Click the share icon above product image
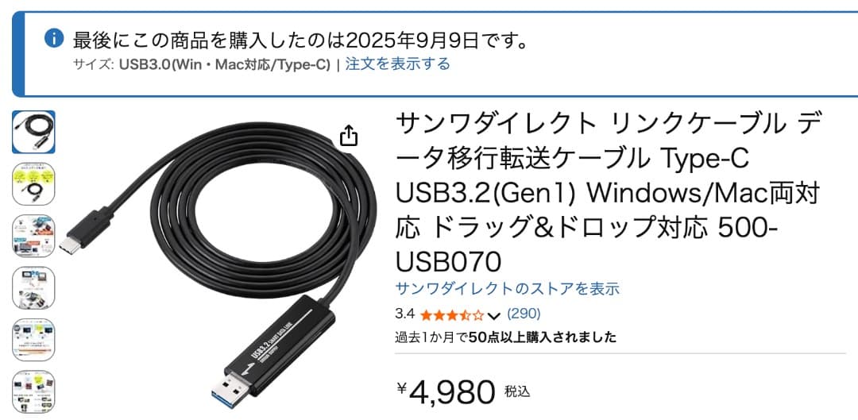This screenshot has width=858, height=420. pyautogui.click(x=349, y=136)
